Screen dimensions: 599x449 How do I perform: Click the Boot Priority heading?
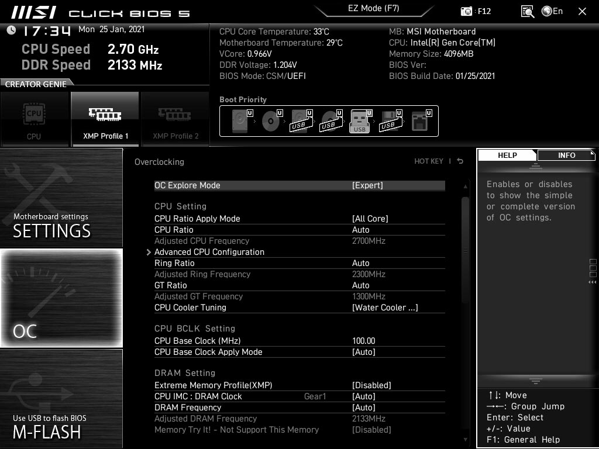coord(243,99)
